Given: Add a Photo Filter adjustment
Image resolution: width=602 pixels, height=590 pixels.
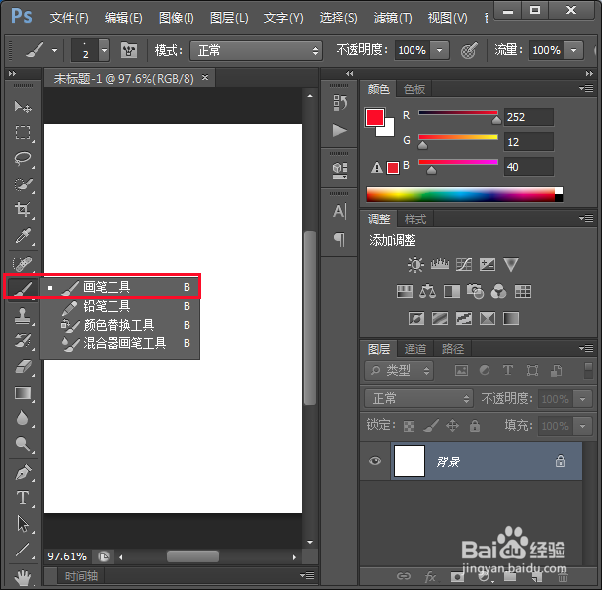Looking at the screenshot, I should 475,291.
